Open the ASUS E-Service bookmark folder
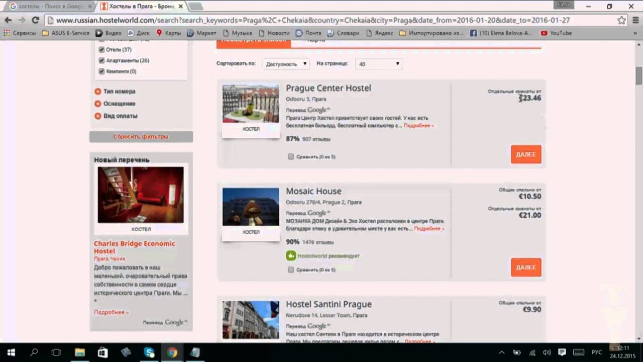The image size is (643, 362). point(66,33)
